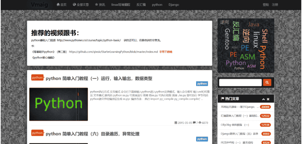
Task: Open the linux环境编程 category
Action: [121, 5]
